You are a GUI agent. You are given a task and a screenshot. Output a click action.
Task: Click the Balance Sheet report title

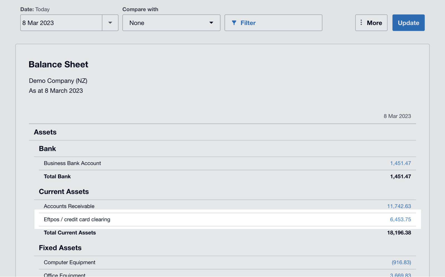tap(58, 64)
